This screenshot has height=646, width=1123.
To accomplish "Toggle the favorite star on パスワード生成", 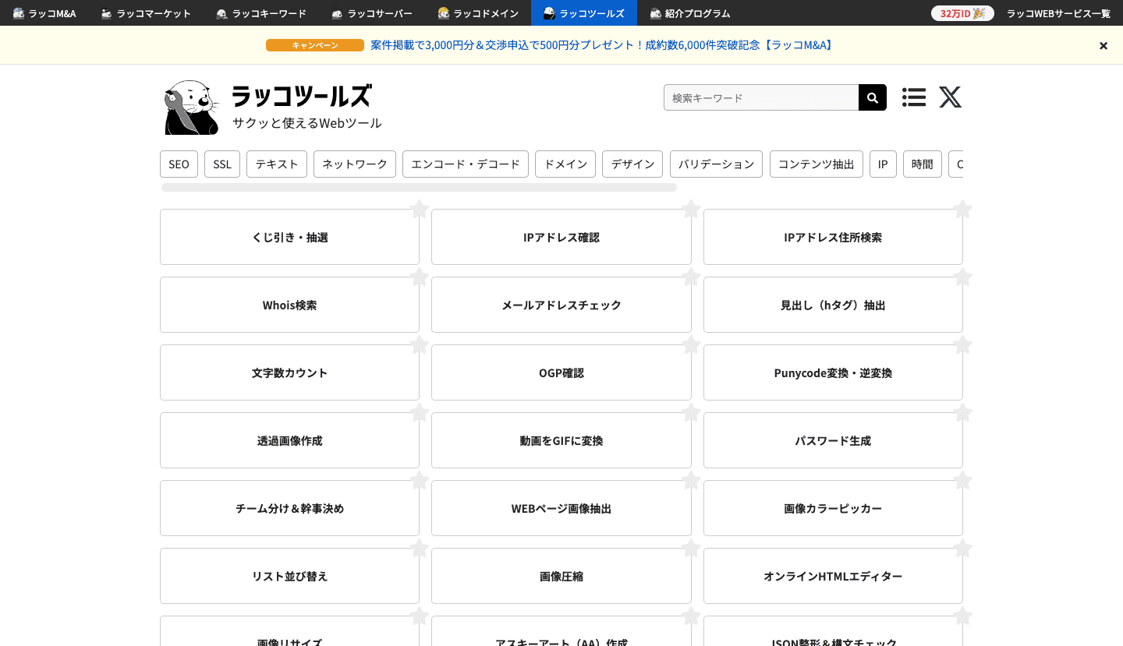I will 962,412.
